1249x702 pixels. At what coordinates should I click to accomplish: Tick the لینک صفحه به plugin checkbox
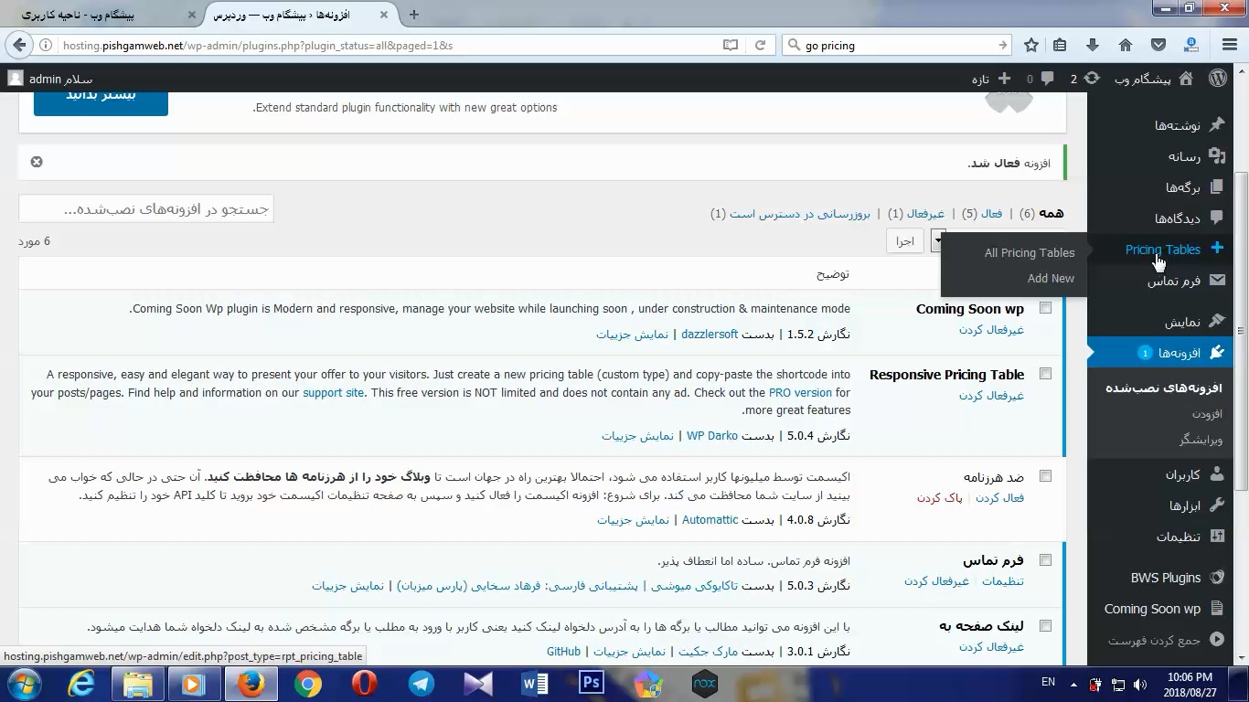[1045, 626]
